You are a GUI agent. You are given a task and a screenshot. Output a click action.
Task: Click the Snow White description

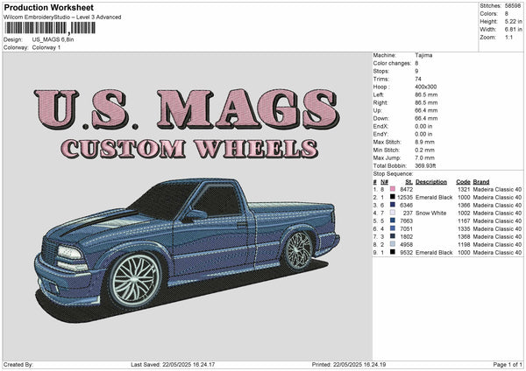(431, 213)
